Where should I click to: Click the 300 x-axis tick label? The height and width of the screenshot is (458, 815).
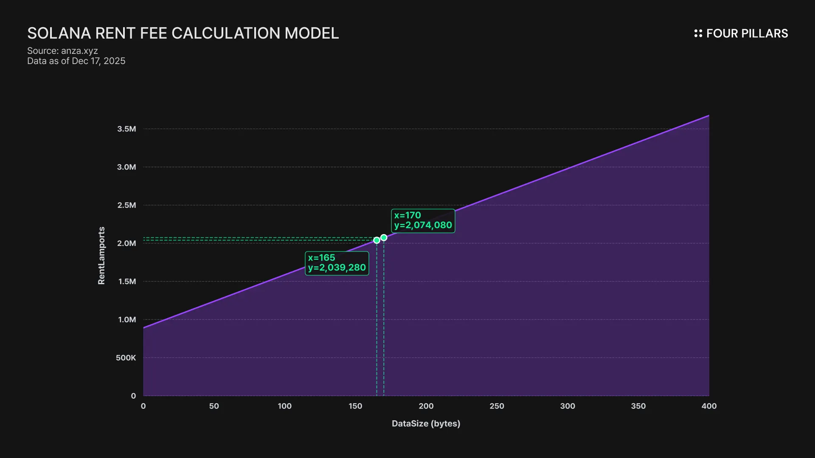[x=568, y=406]
